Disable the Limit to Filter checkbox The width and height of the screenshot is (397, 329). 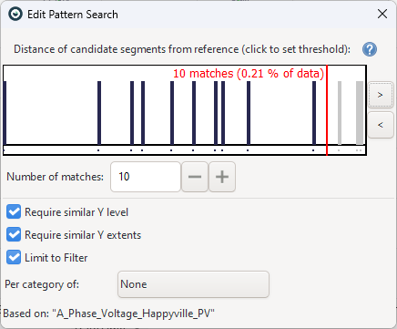pos(14,257)
